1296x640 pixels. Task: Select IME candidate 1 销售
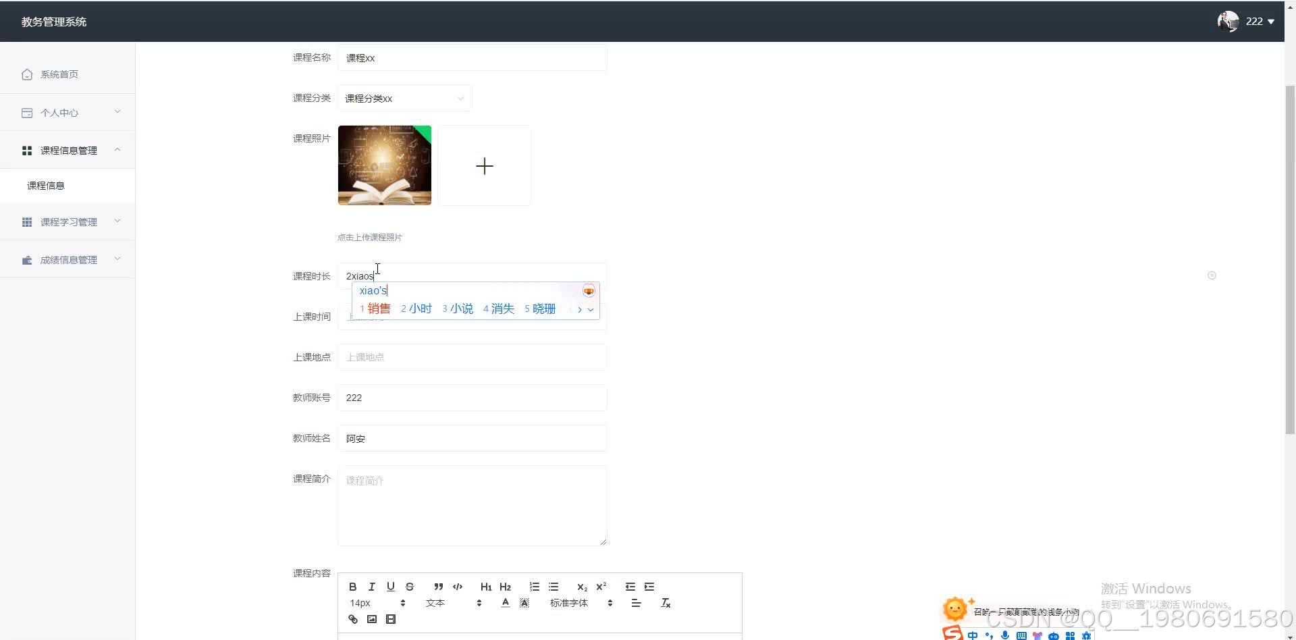[375, 309]
